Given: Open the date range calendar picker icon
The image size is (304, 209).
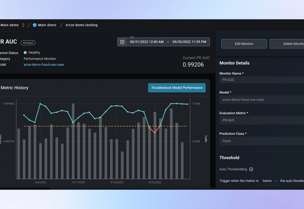Looking at the screenshot, I should [x=123, y=42].
